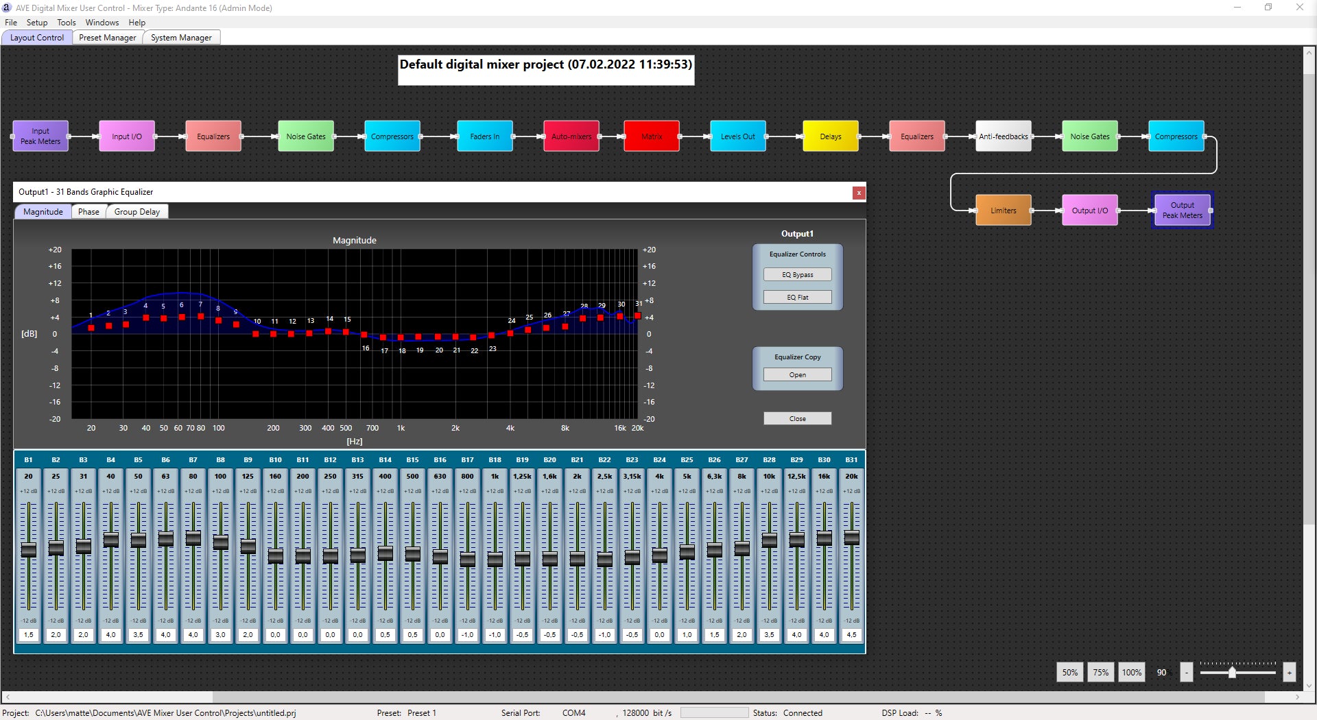This screenshot has width=1317, height=720.
Task: Close the 31 Bands Graphic Equalizer panel
Action: pos(858,193)
